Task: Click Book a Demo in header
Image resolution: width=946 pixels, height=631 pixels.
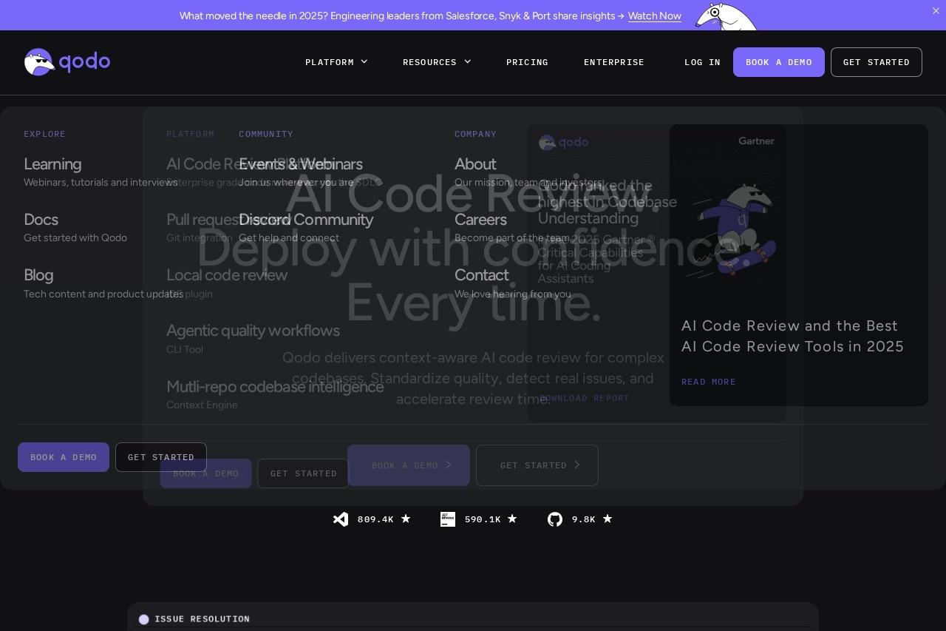Action: click(x=778, y=62)
